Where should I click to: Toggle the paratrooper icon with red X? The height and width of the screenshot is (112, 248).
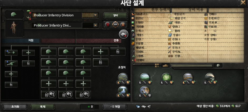click(29, 12)
